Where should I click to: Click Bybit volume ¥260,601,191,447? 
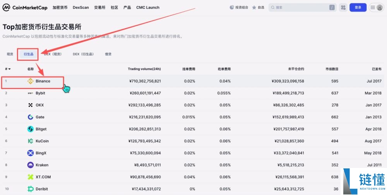coord(145,93)
